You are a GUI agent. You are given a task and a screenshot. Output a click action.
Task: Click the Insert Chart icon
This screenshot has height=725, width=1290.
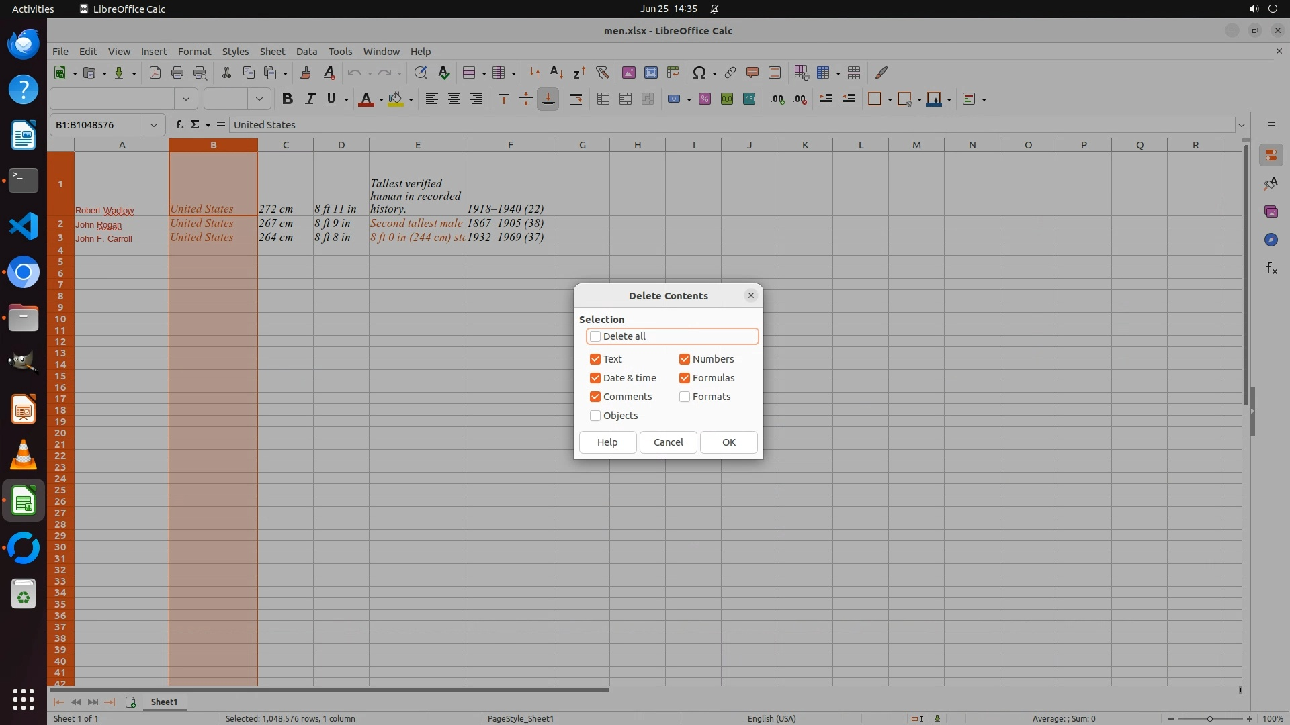[650, 72]
